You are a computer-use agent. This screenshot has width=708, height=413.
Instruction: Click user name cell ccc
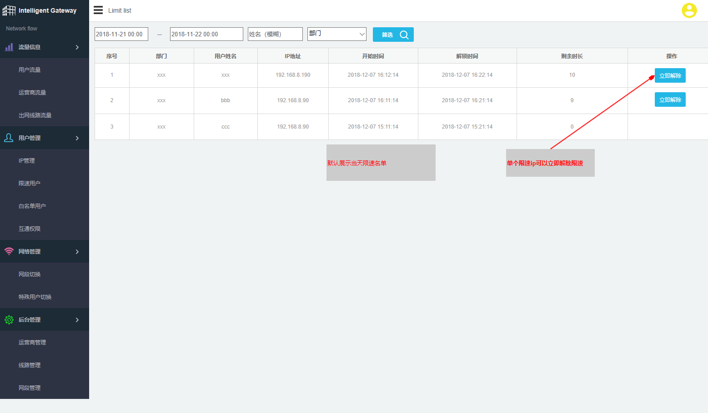226,127
